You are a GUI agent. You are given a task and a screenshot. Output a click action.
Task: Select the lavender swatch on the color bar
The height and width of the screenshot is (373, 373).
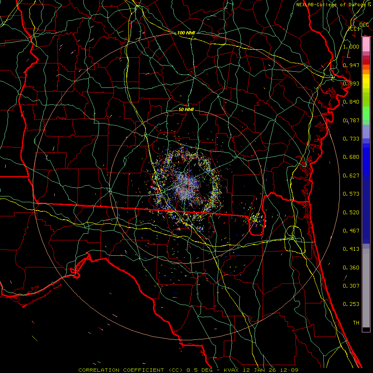[x=366, y=131]
